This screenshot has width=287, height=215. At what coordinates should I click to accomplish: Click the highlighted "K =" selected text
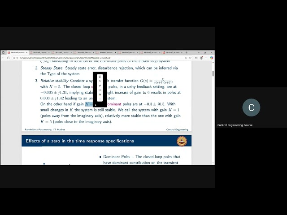click(x=89, y=104)
